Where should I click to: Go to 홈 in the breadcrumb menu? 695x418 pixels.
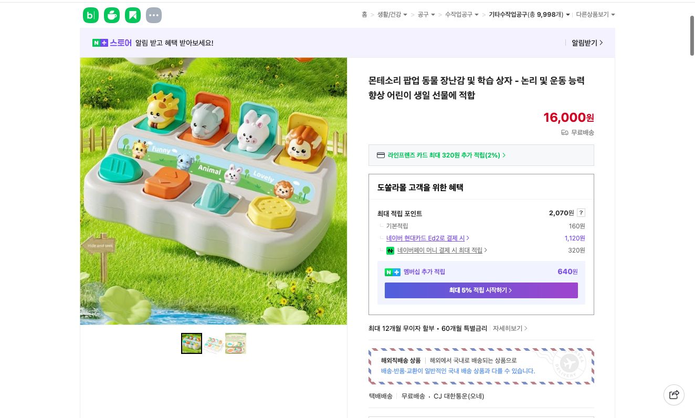(x=364, y=15)
